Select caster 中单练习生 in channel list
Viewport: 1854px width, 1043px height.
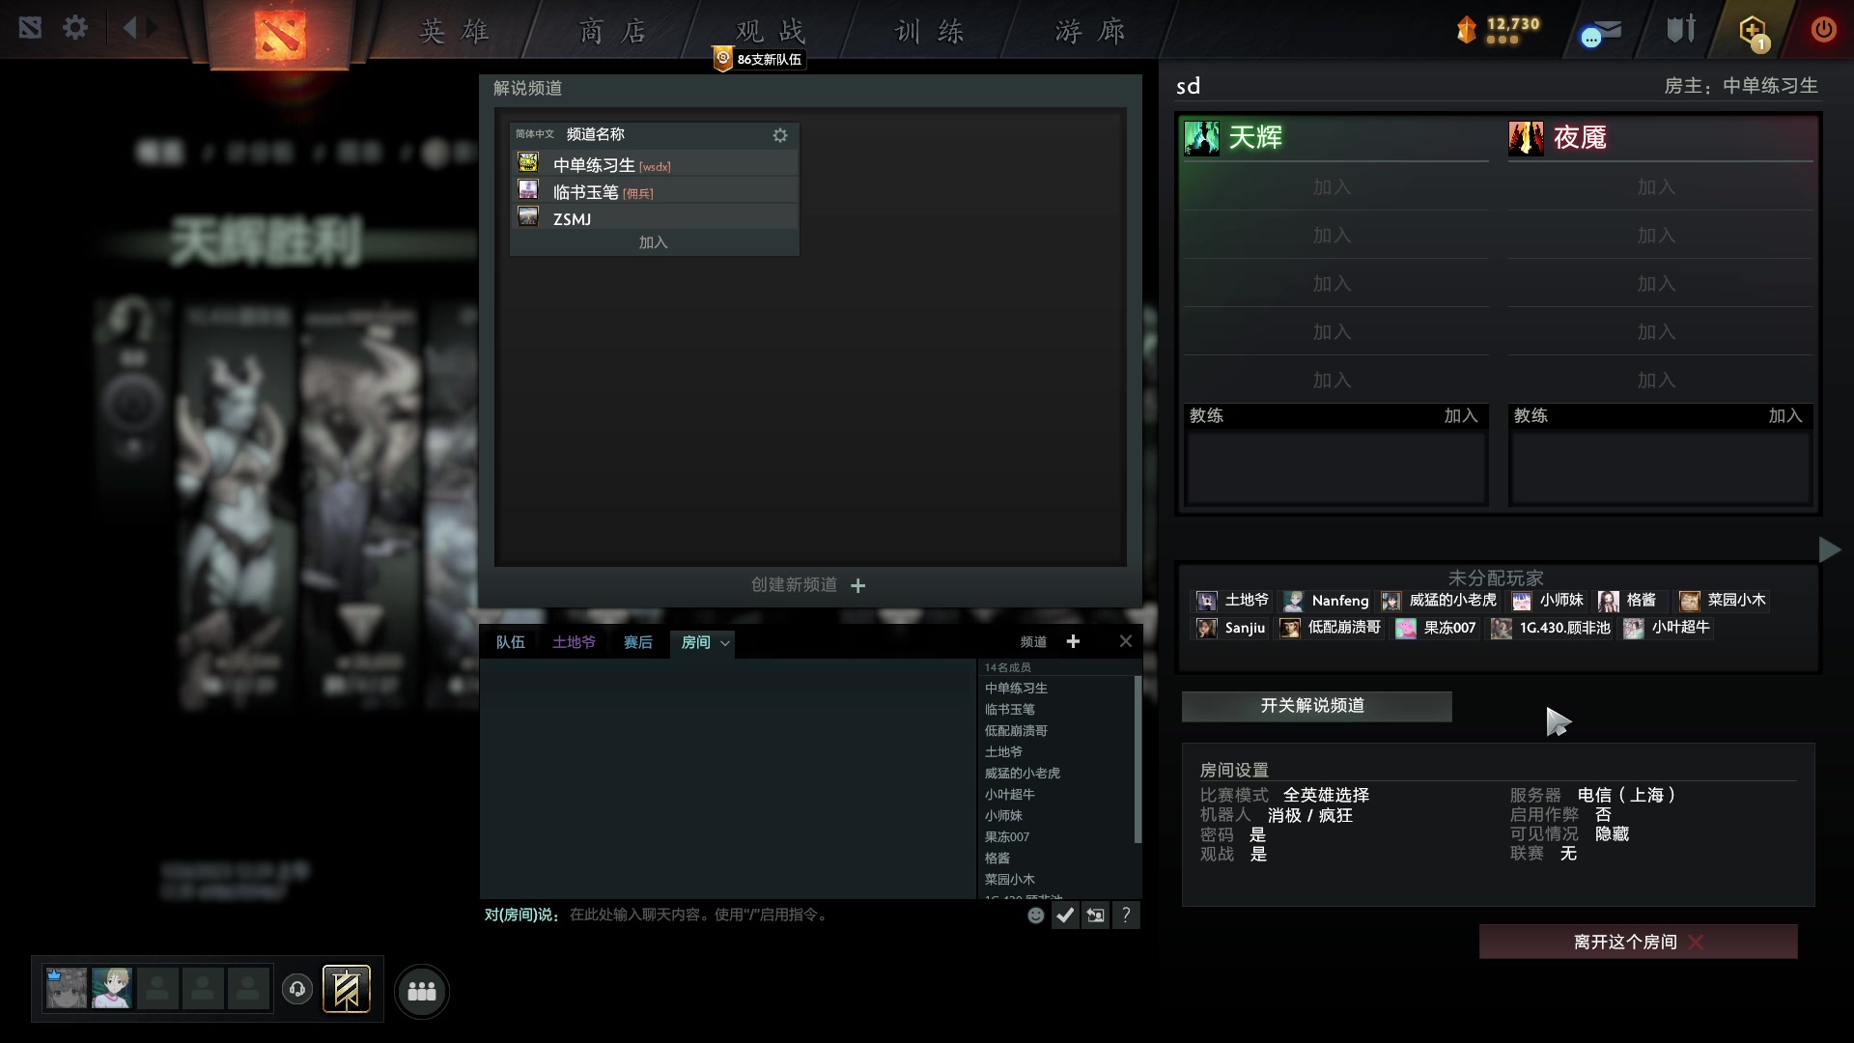[x=654, y=165]
